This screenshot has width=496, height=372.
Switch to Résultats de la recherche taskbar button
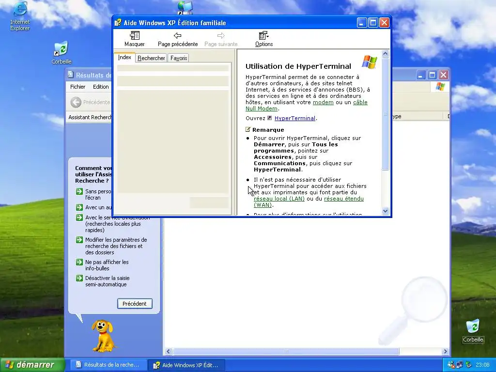click(108, 365)
